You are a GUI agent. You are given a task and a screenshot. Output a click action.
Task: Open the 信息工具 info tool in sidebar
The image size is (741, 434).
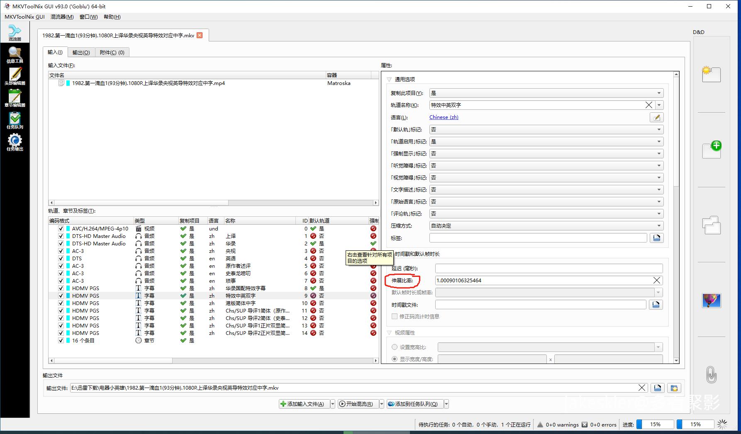click(15, 54)
